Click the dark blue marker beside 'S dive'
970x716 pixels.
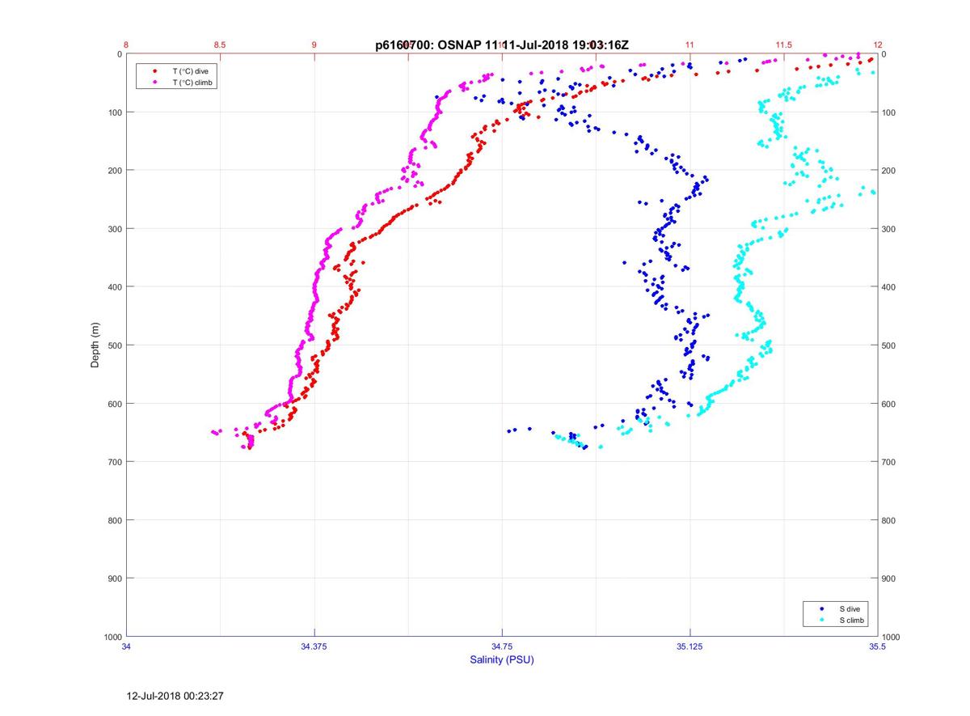[x=822, y=608]
